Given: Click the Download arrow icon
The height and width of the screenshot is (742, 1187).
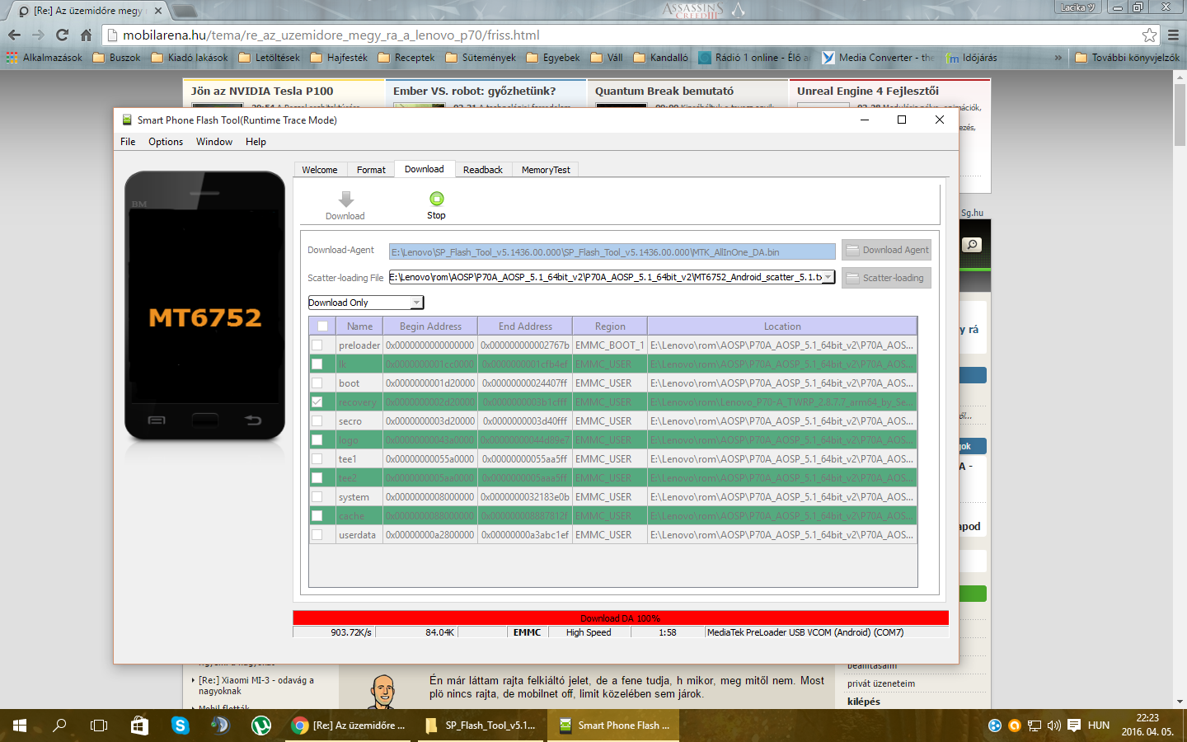Looking at the screenshot, I should (x=346, y=200).
